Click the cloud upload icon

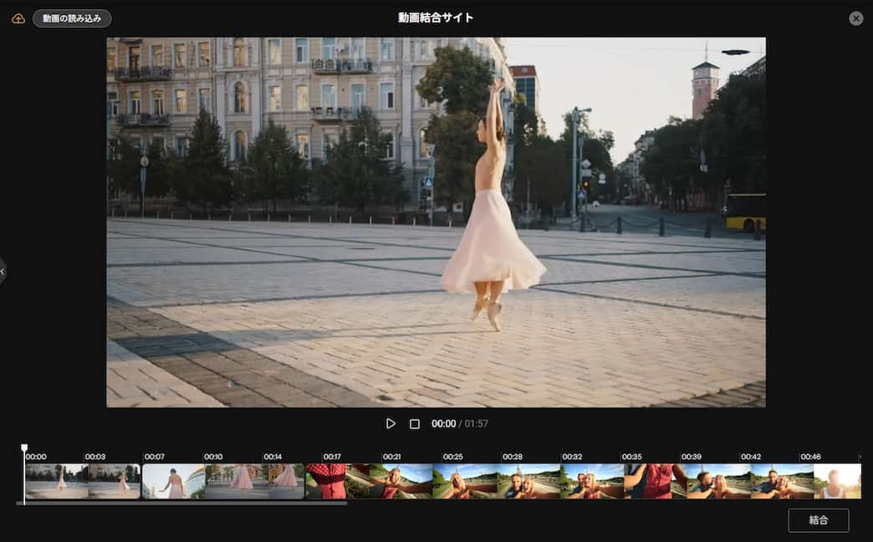click(18, 18)
